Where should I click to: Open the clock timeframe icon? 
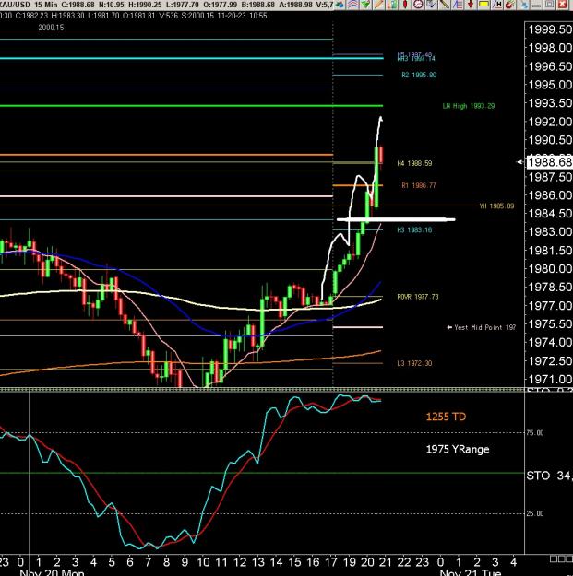click(x=418, y=5)
